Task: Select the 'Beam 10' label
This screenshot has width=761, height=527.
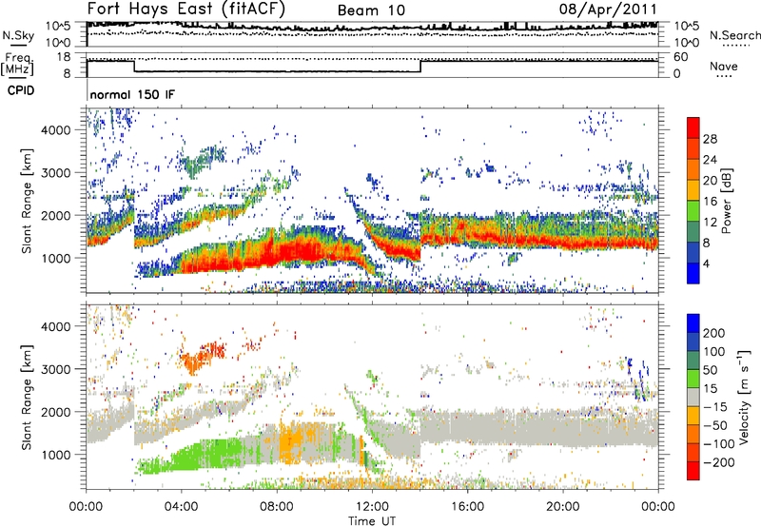Action: [x=371, y=10]
